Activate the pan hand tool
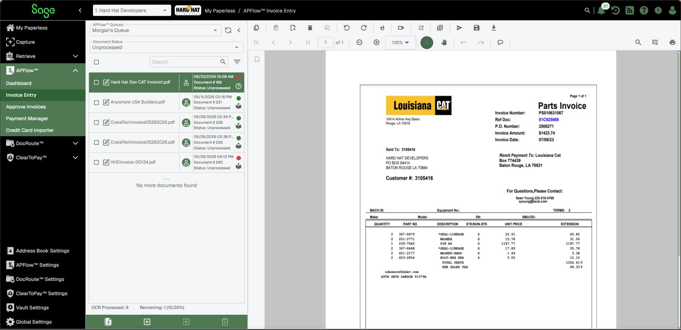The width and height of the screenshot is (681, 330). (444, 42)
